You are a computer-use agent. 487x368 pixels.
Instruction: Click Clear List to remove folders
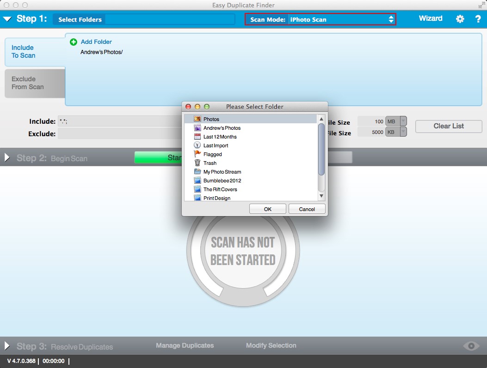[448, 126]
